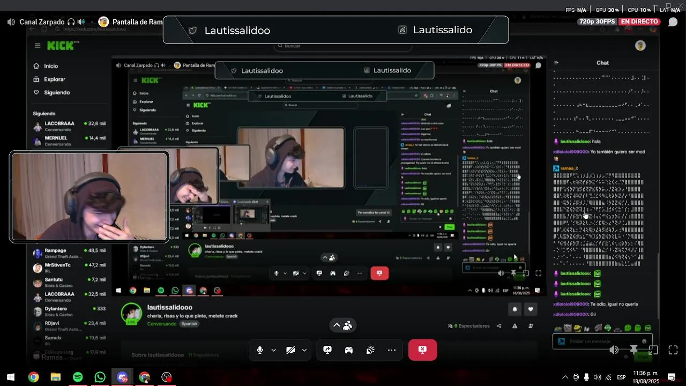
Task: Open MrStivenTc channel in sidebar
Action: click(70, 268)
